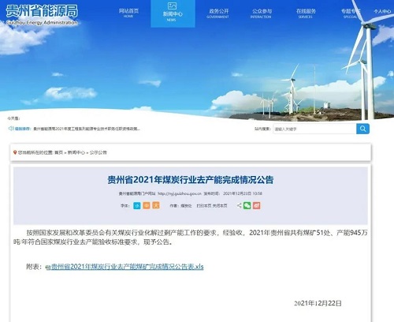The width and height of the screenshot is (394, 322).
Task: Open the 在线服务 SERVICES menu item
Action: click(306, 13)
